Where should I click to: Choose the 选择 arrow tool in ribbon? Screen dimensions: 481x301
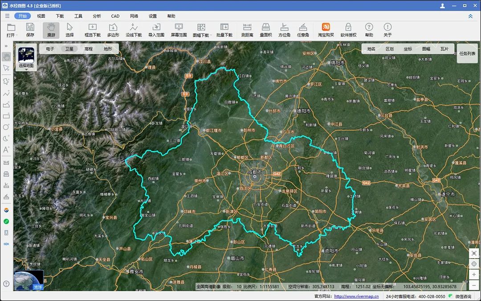(69, 30)
